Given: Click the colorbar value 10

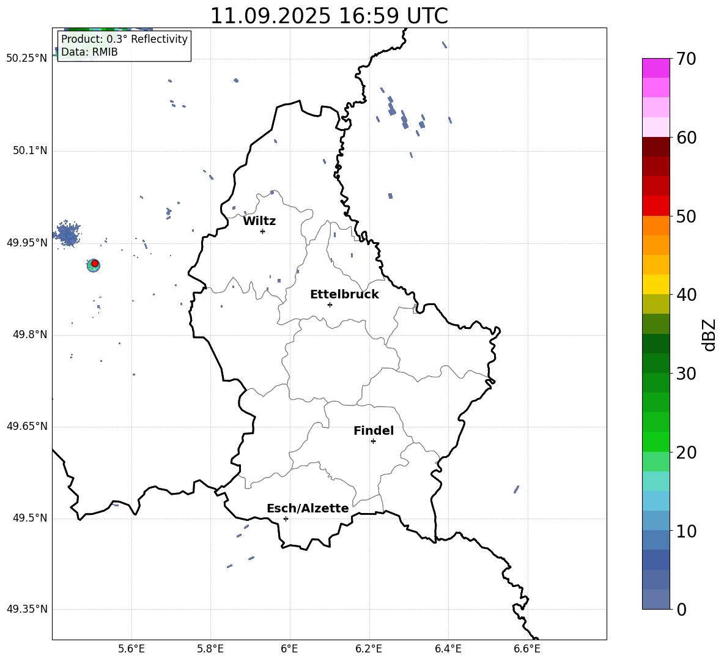Looking at the screenshot, I should 687,531.
